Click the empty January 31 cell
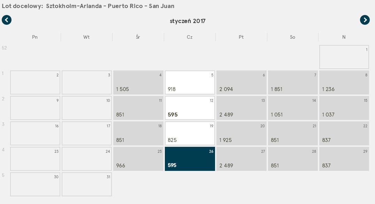This screenshot has width=375, height=204. point(87,184)
